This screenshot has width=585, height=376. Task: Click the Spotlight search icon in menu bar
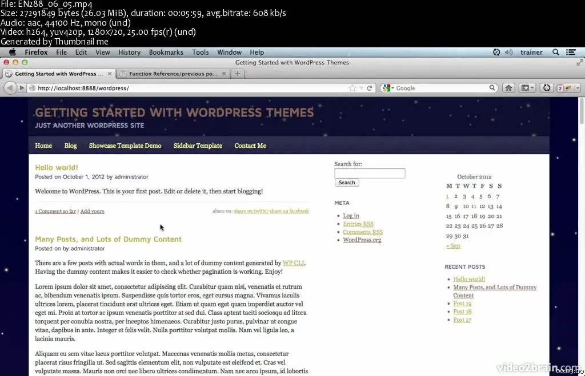tap(555, 52)
